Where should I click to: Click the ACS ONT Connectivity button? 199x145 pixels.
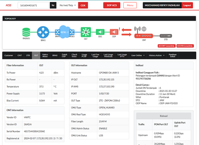pyautogui.click(x=166, y=46)
